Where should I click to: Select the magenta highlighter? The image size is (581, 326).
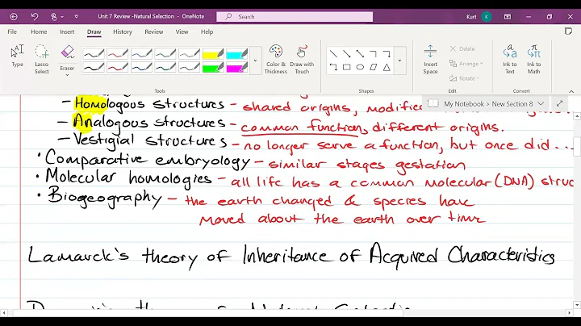click(236, 67)
